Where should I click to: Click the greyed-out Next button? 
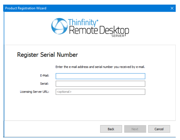135,129
